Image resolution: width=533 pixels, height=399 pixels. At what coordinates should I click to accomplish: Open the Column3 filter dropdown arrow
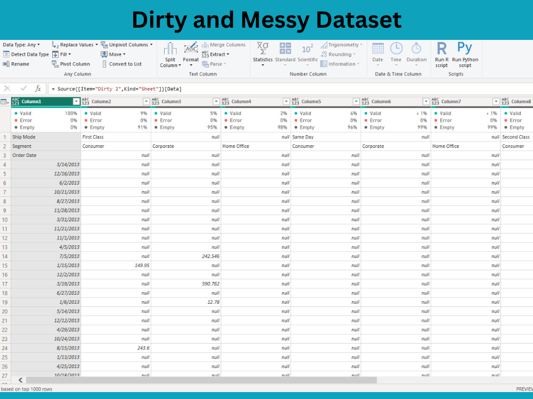pos(216,102)
